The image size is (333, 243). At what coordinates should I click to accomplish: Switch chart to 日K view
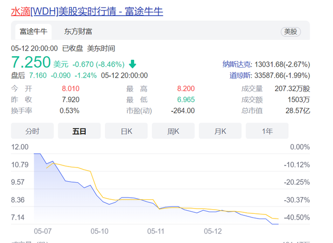126,131
